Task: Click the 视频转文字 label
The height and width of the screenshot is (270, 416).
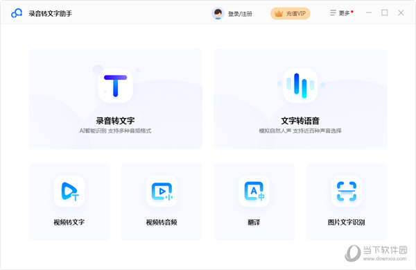Action: click(x=69, y=222)
